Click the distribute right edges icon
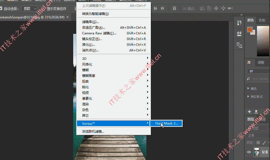The image size is (270, 160). tap(162, 8)
